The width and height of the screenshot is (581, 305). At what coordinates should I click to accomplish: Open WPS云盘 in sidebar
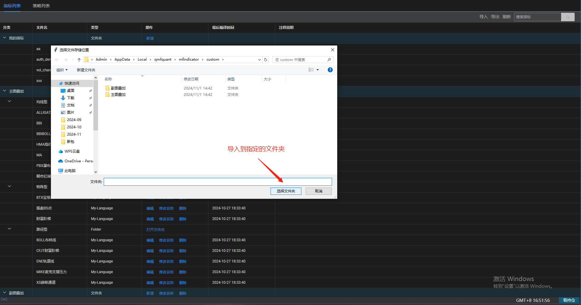coord(72,151)
